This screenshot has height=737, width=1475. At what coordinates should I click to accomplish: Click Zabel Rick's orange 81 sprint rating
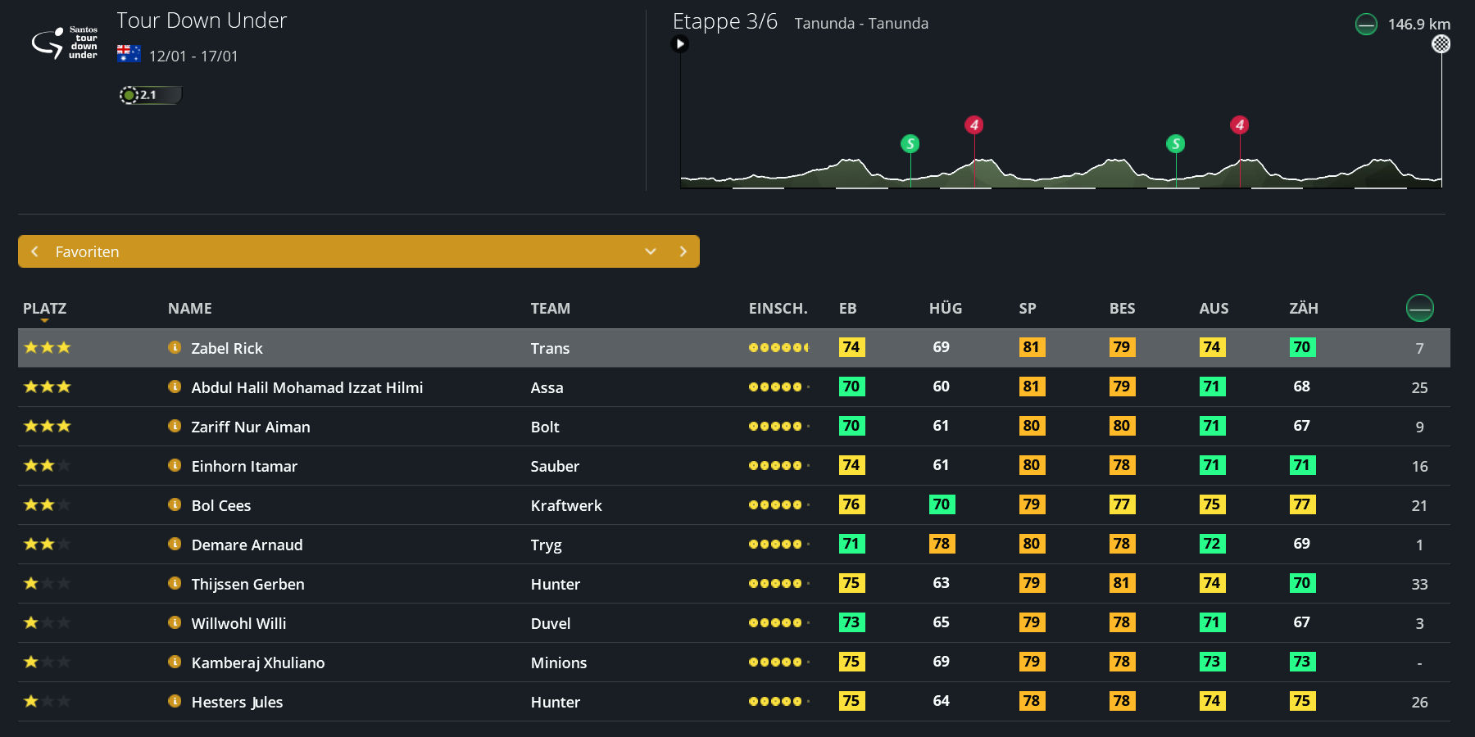pos(1031,347)
